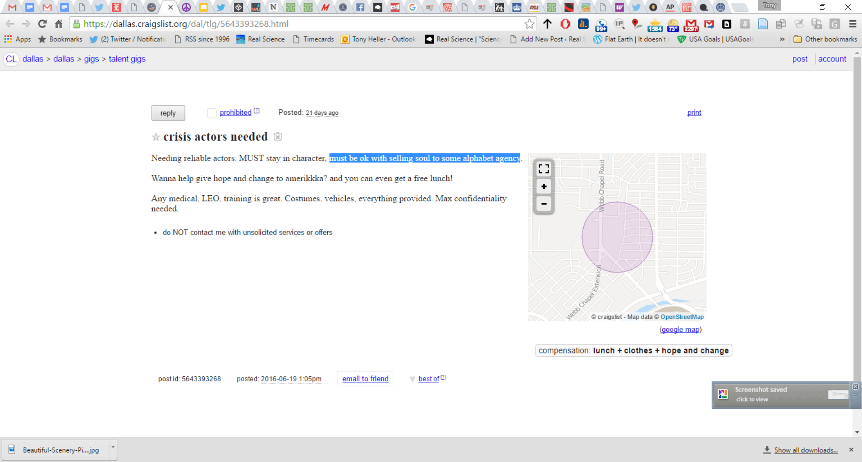
Task: Click the browser home icon
Action: (58, 24)
